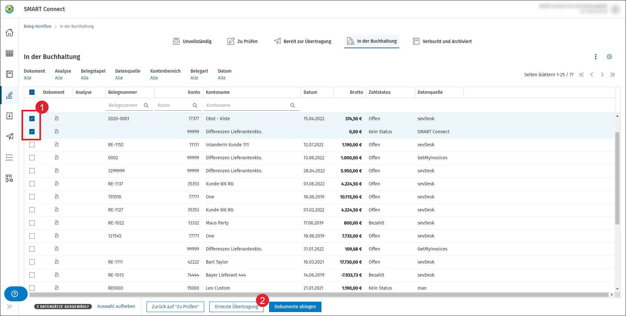The width and height of the screenshot is (626, 316).
Task: Open document icon for RE-1152 row
Action: pyautogui.click(x=57, y=144)
